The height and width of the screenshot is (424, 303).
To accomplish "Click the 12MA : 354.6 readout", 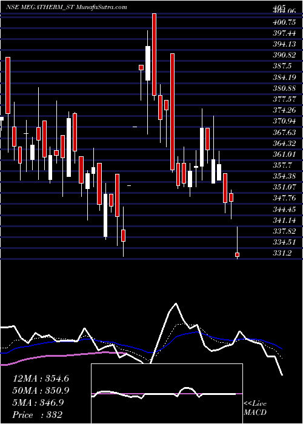I will click(41, 379).
